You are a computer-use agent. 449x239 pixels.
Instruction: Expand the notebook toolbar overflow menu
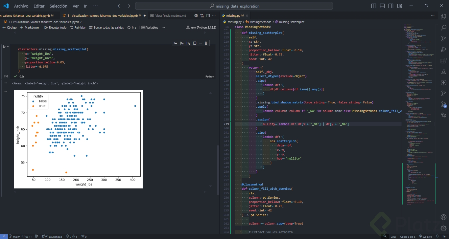tap(163, 28)
